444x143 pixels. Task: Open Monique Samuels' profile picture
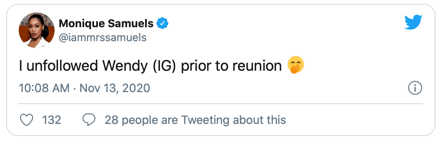tap(37, 30)
